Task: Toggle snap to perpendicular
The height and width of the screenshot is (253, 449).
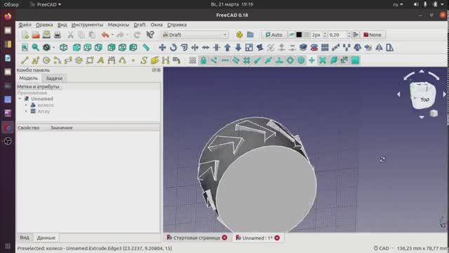Action: pyautogui.click(x=279, y=60)
